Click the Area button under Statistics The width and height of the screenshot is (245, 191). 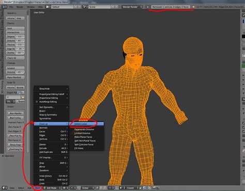[20, 18]
